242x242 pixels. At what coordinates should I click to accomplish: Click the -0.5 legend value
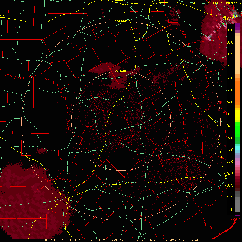coord(229,186)
